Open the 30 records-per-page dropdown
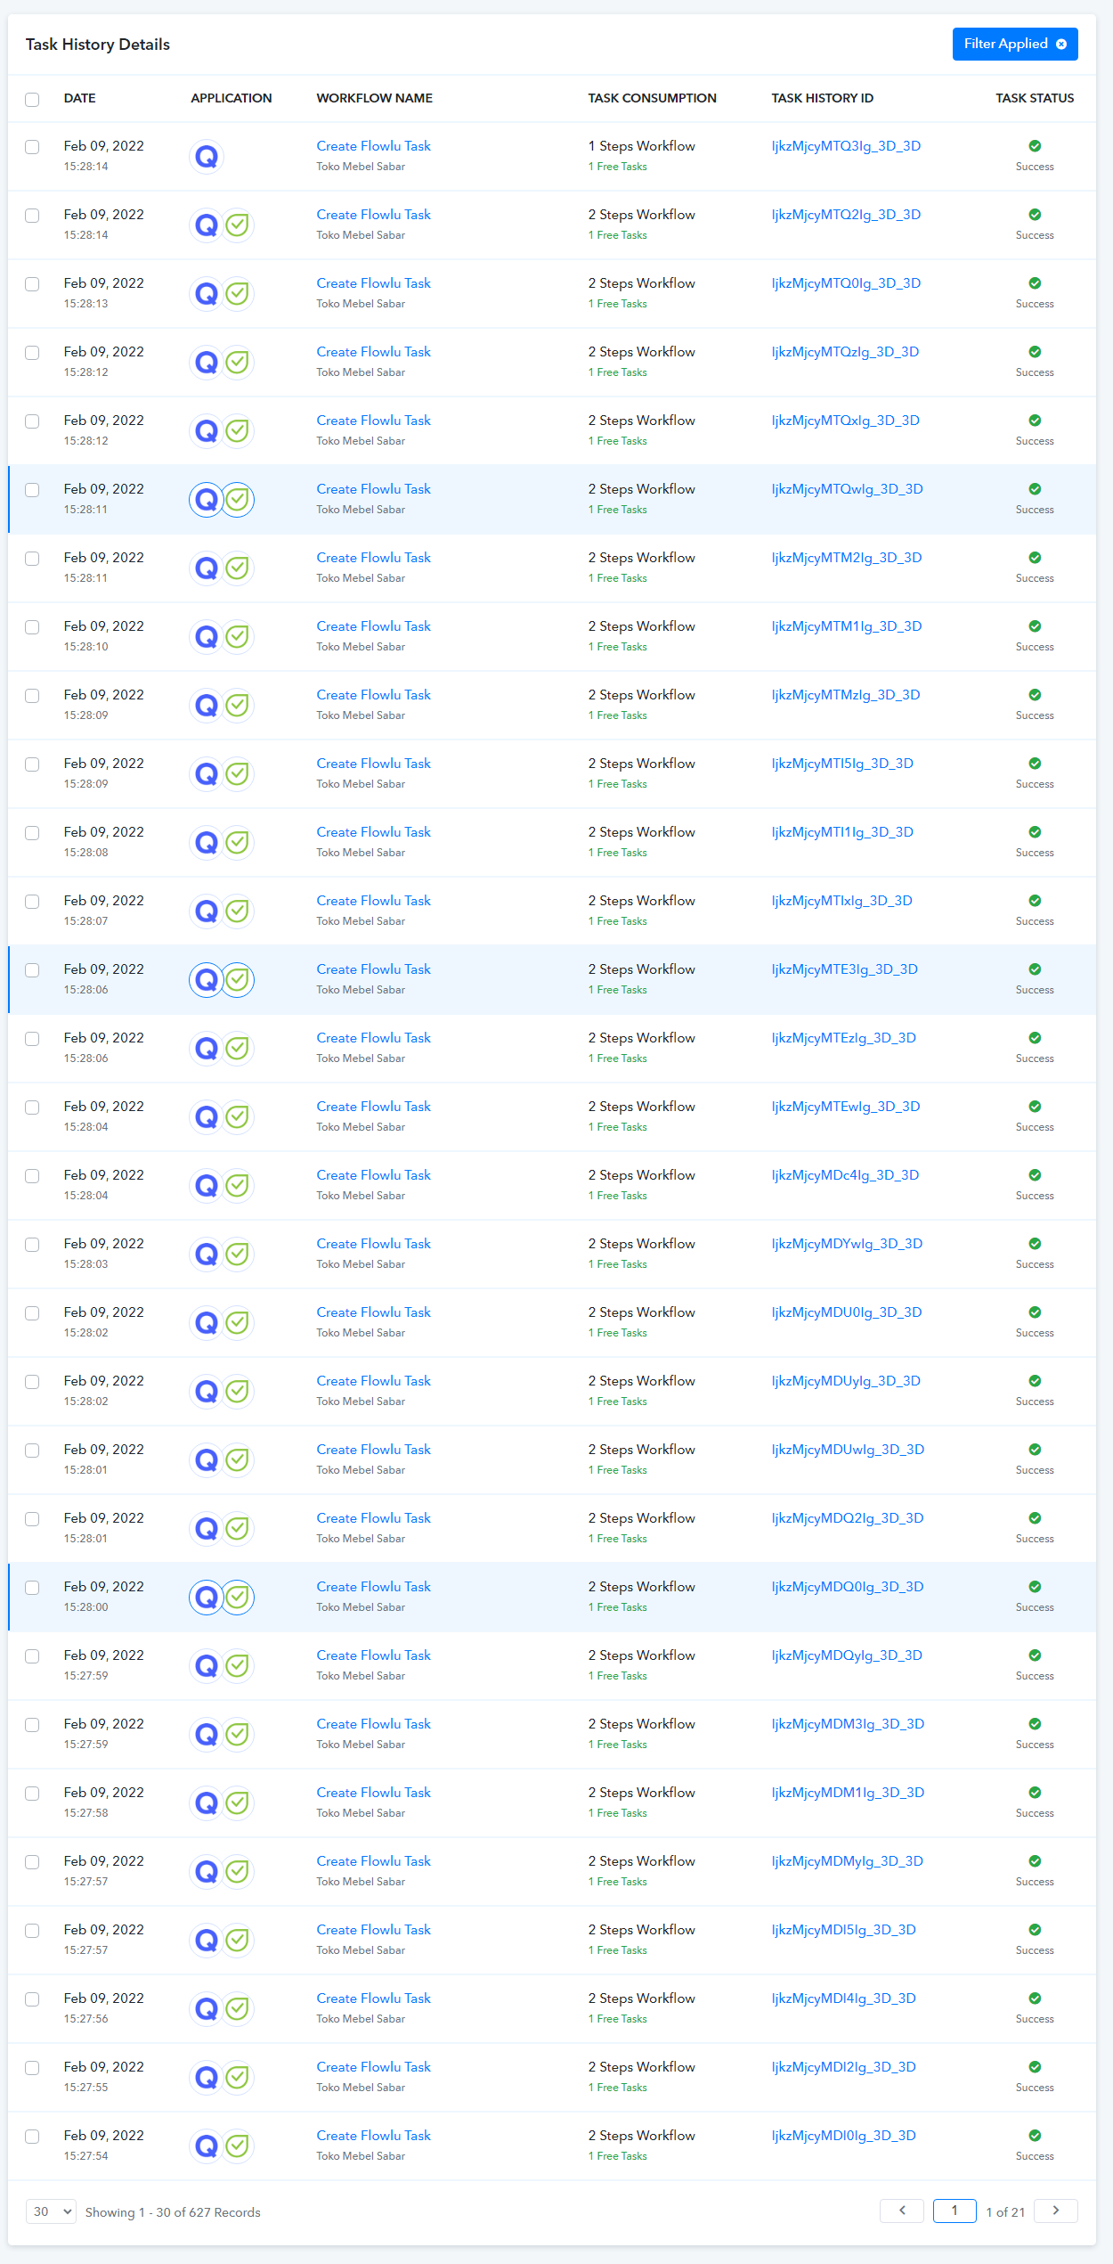The width and height of the screenshot is (1113, 2264). click(51, 2211)
